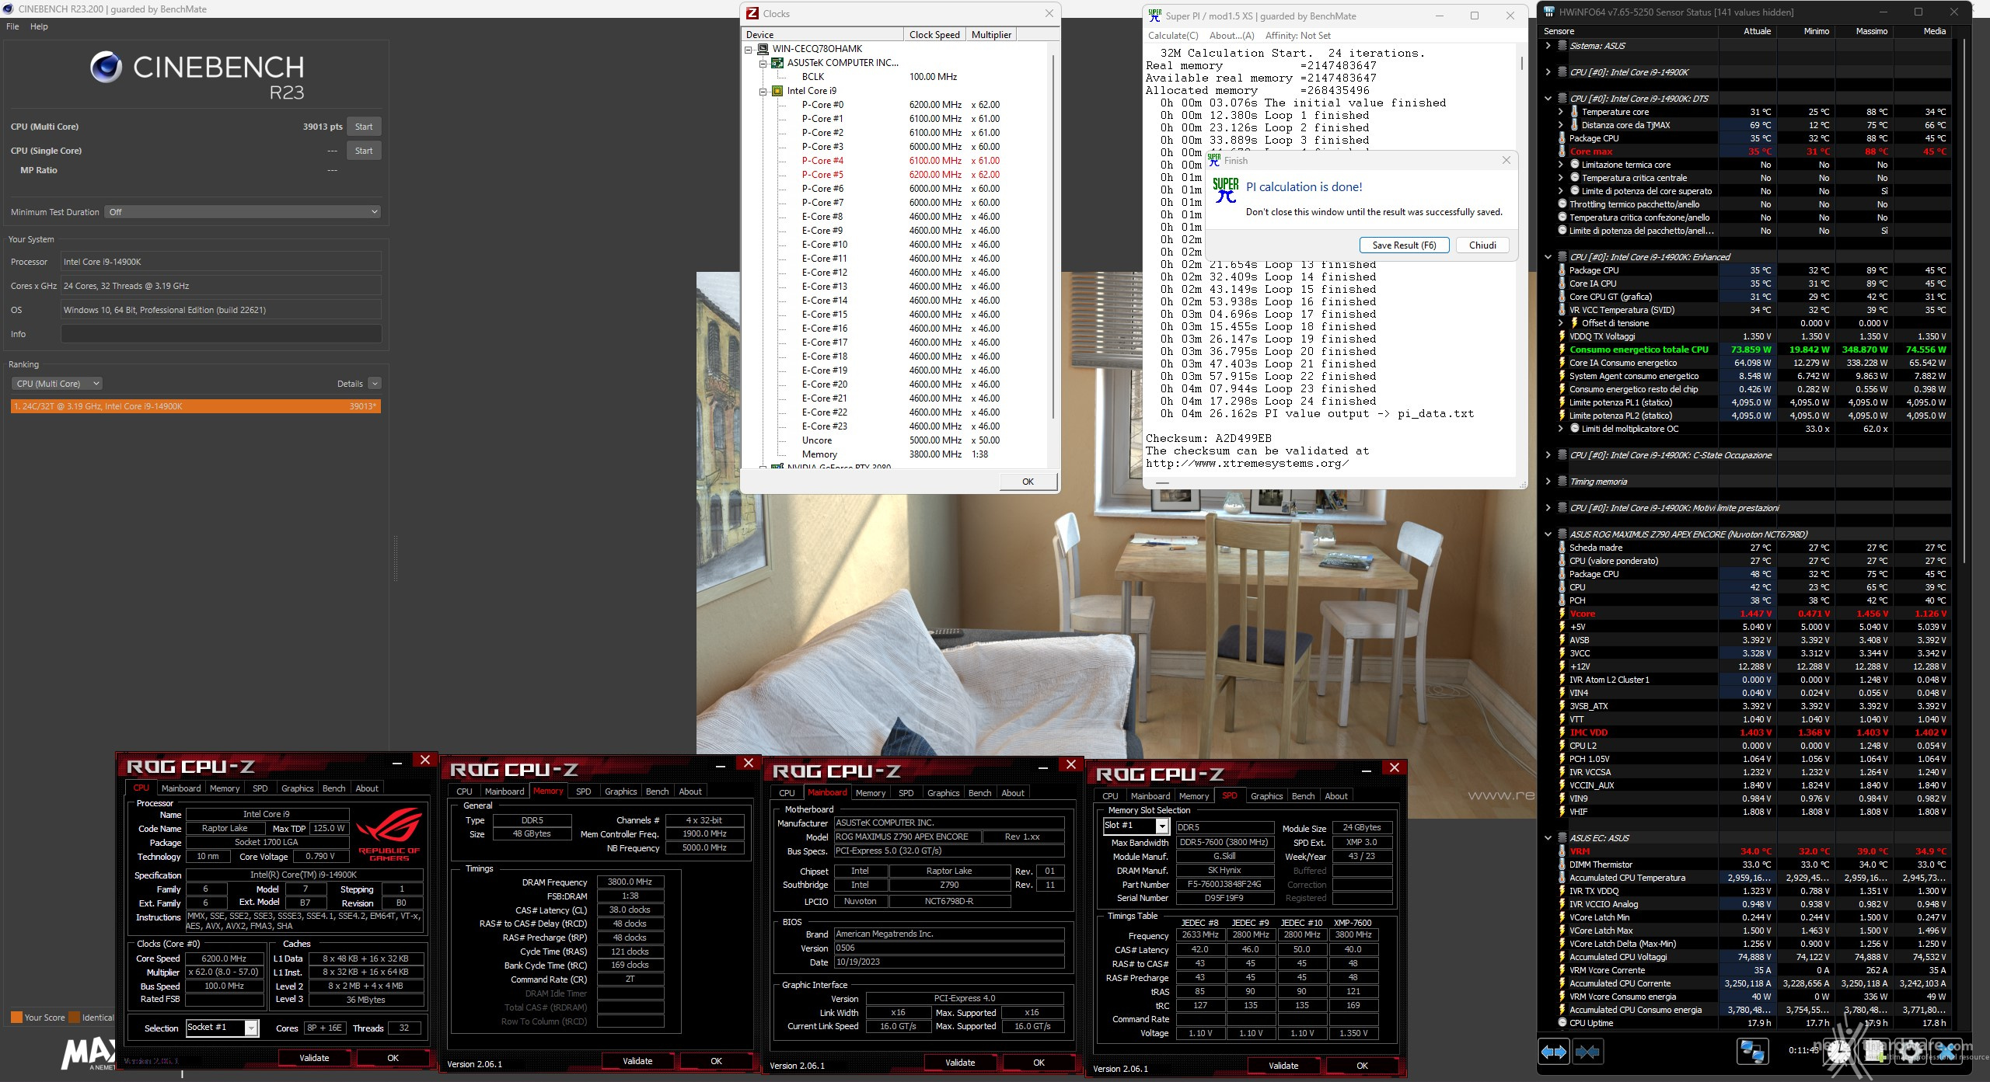Screen dimensions: 1990x1082
Task: Click thermometer icon next to Core max
Action: point(1562,151)
